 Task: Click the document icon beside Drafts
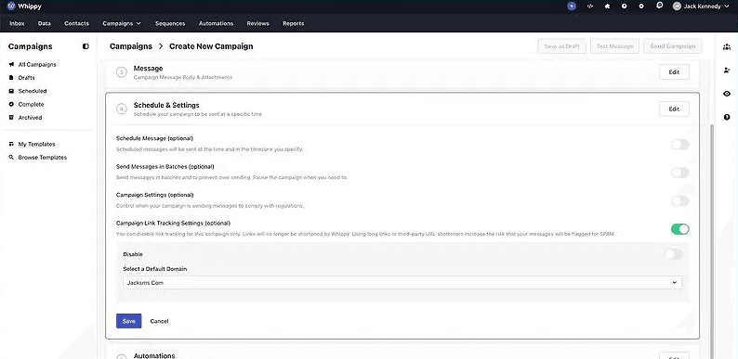11,78
